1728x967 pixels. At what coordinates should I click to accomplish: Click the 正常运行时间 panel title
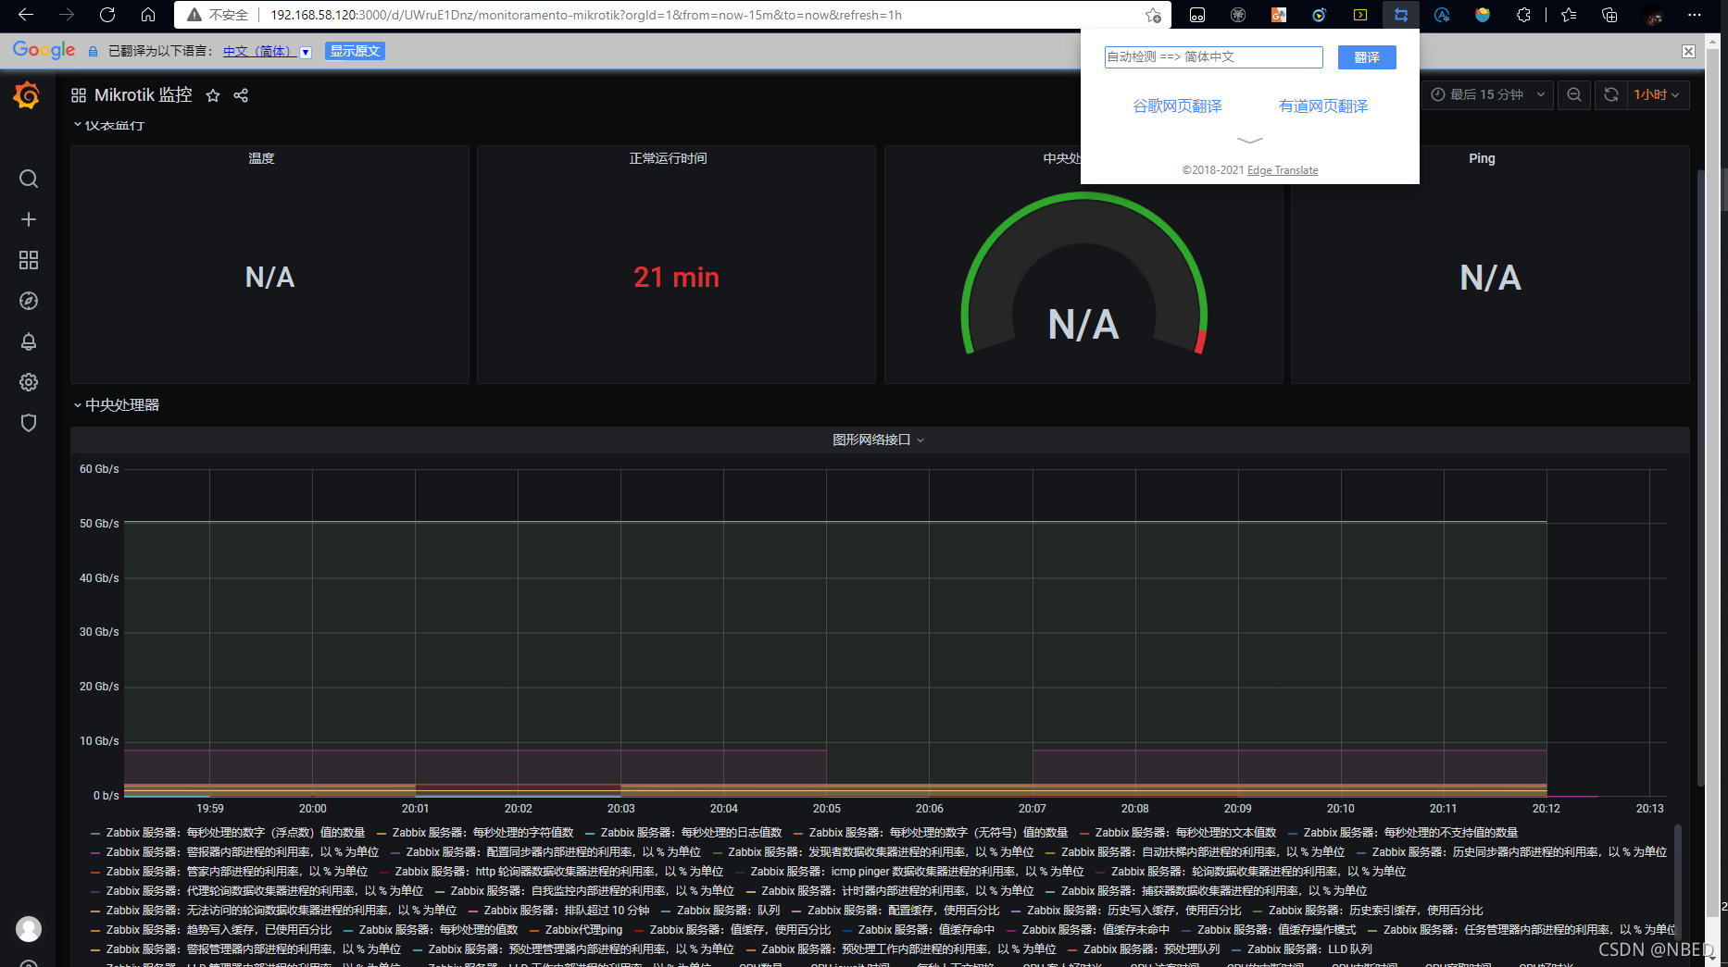pyautogui.click(x=668, y=158)
